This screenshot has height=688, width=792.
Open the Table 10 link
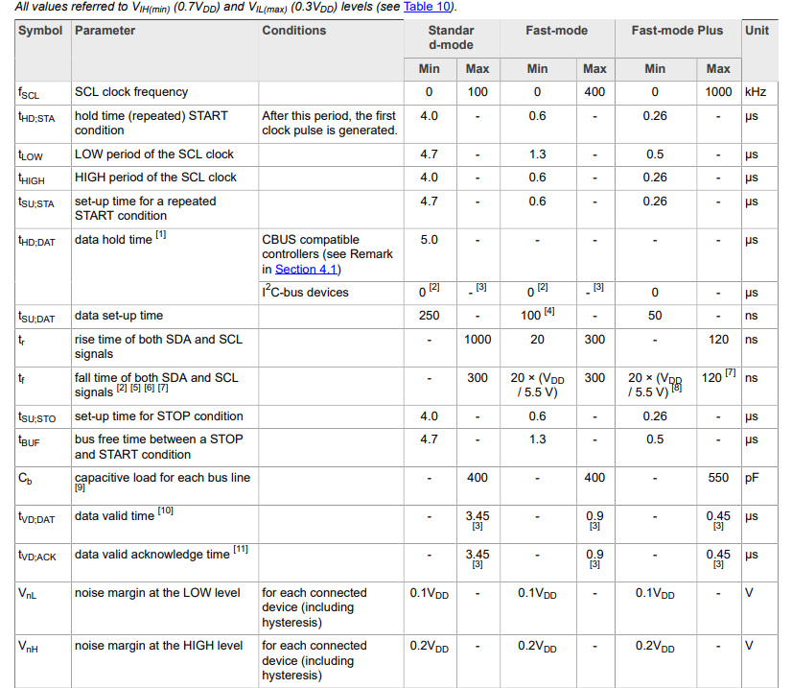[427, 7]
